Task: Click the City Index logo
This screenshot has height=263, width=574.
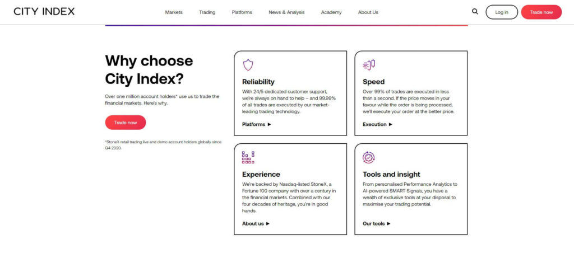Action: tap(44, 12)
